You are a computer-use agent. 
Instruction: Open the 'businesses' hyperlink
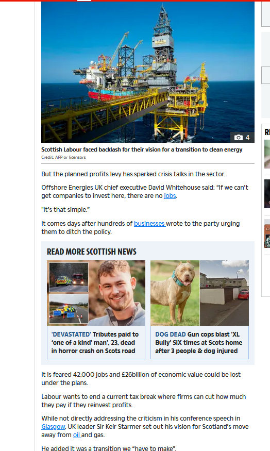[x=149, y=224]
